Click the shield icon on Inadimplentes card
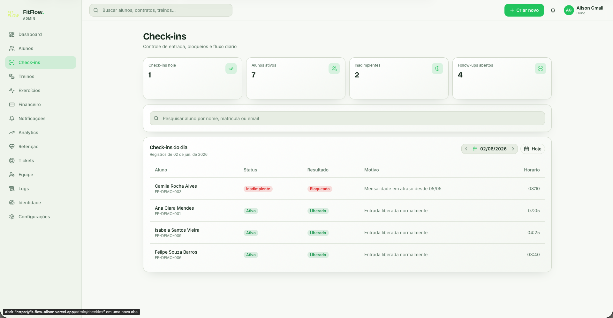The image size is (613, 318). 437,69
